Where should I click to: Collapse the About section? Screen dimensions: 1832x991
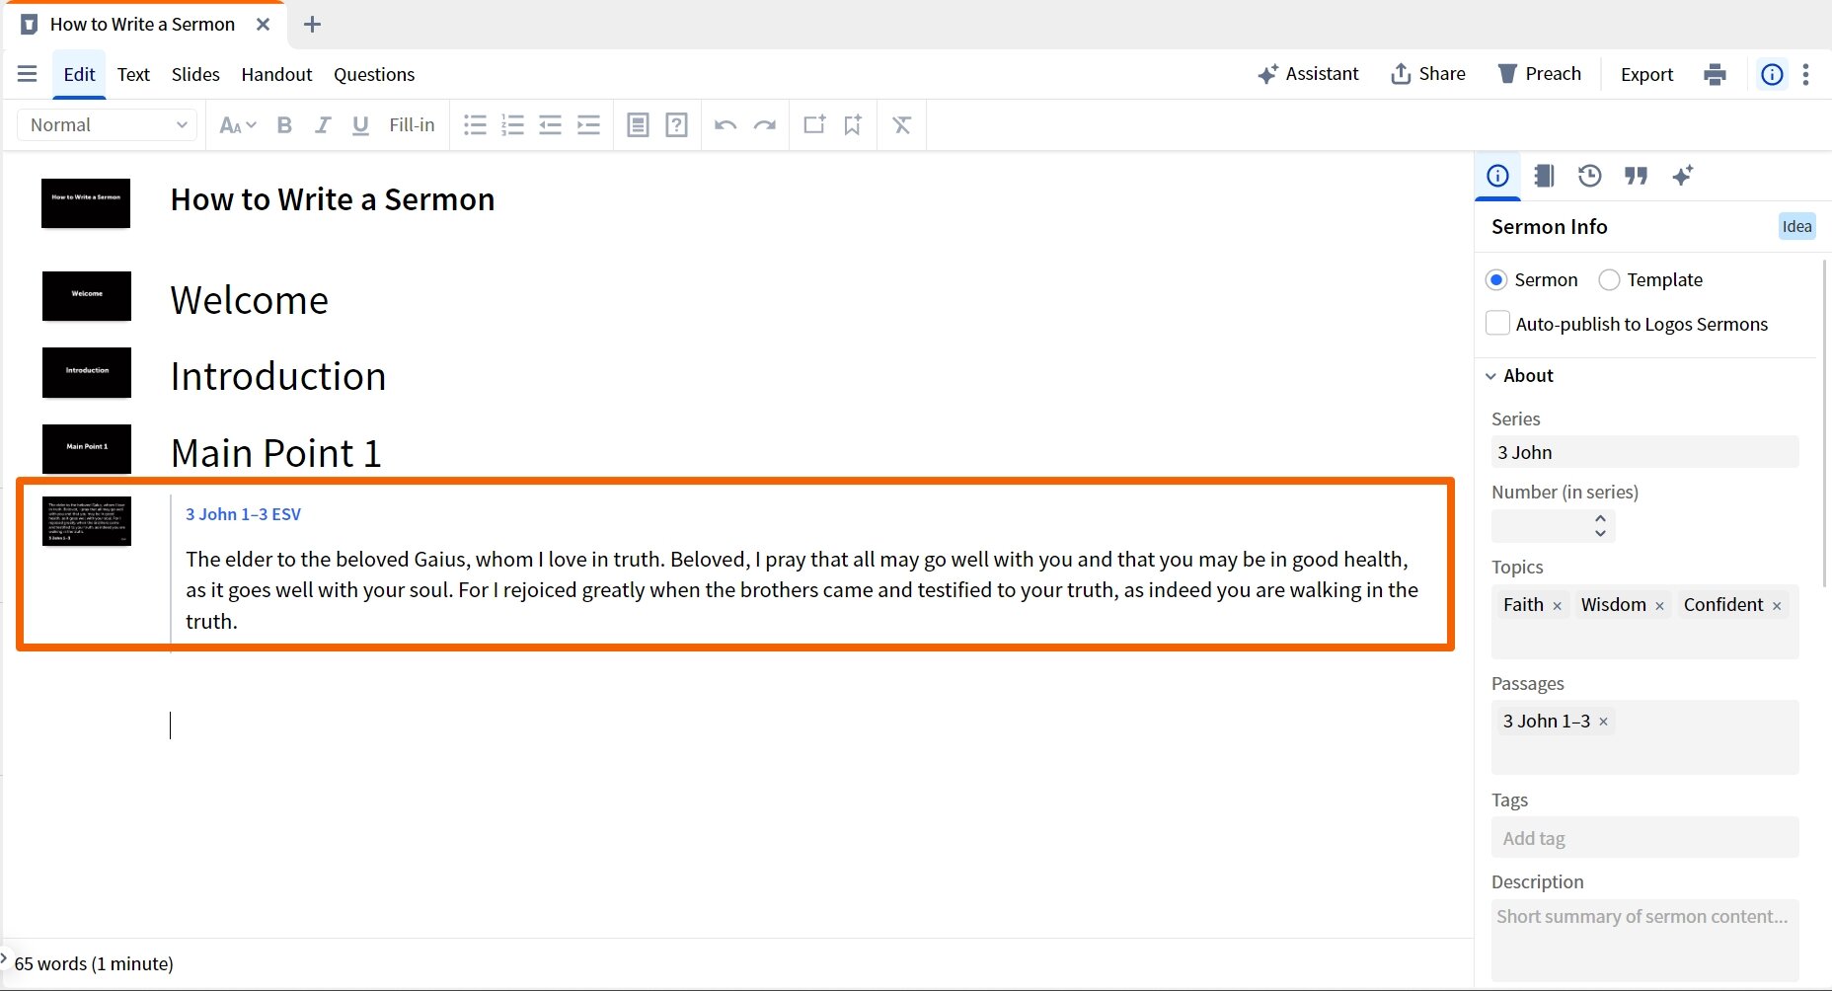click(1490, 375)
